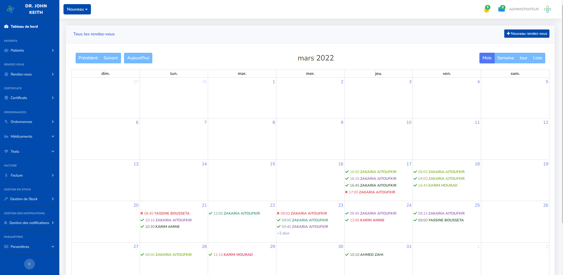The image size is (563, 275).
Task: Switch calendar to Liste view
Action: 537,58
